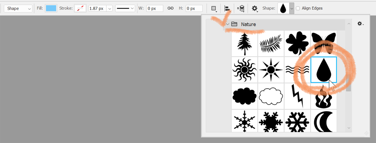Choose the filled cloud shape
The height and width of the screenshot is (143, 376).
[x=244, y=96]
